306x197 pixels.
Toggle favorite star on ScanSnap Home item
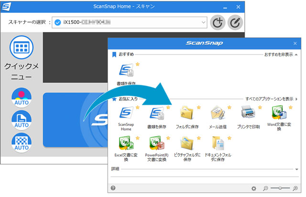point(138,107)
